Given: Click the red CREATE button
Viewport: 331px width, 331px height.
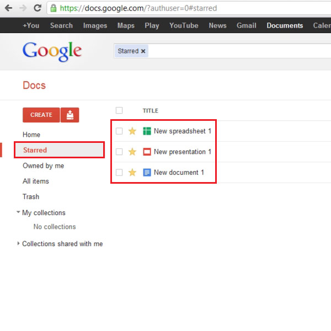Looking at the screenshot, I should 41,115.
